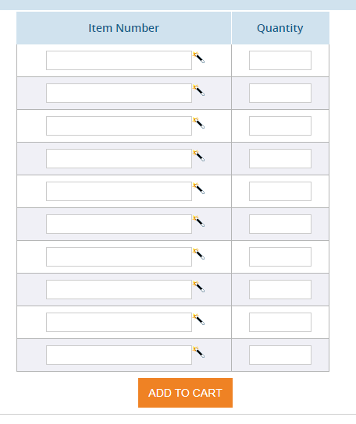This screenshot has height=424, width=356.
Task: Click the magic wand icon in second row
Action: (x=198, y=90)
